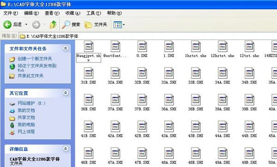Open the views icon button
This screenshot has height=167, width=277.
(118, 25)
